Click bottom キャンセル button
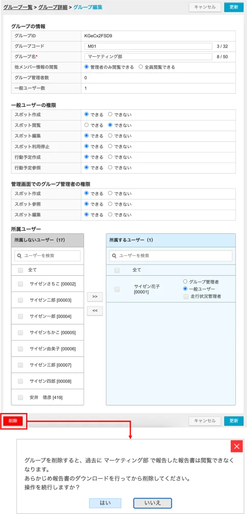This screenshot has height=514, width=247. 205,421
